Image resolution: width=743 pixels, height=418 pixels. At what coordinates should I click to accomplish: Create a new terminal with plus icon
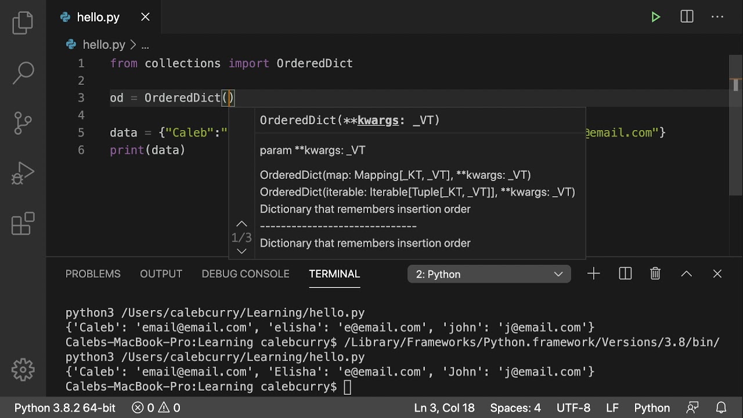pyautogui.click(x=594, y=274)
